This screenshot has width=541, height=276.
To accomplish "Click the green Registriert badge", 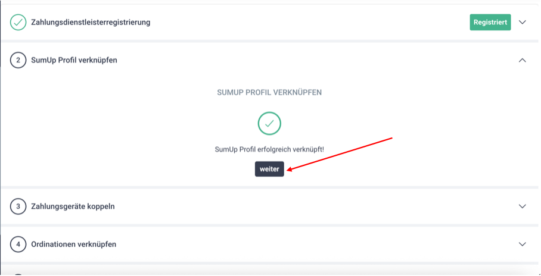I will coord(490,23).
